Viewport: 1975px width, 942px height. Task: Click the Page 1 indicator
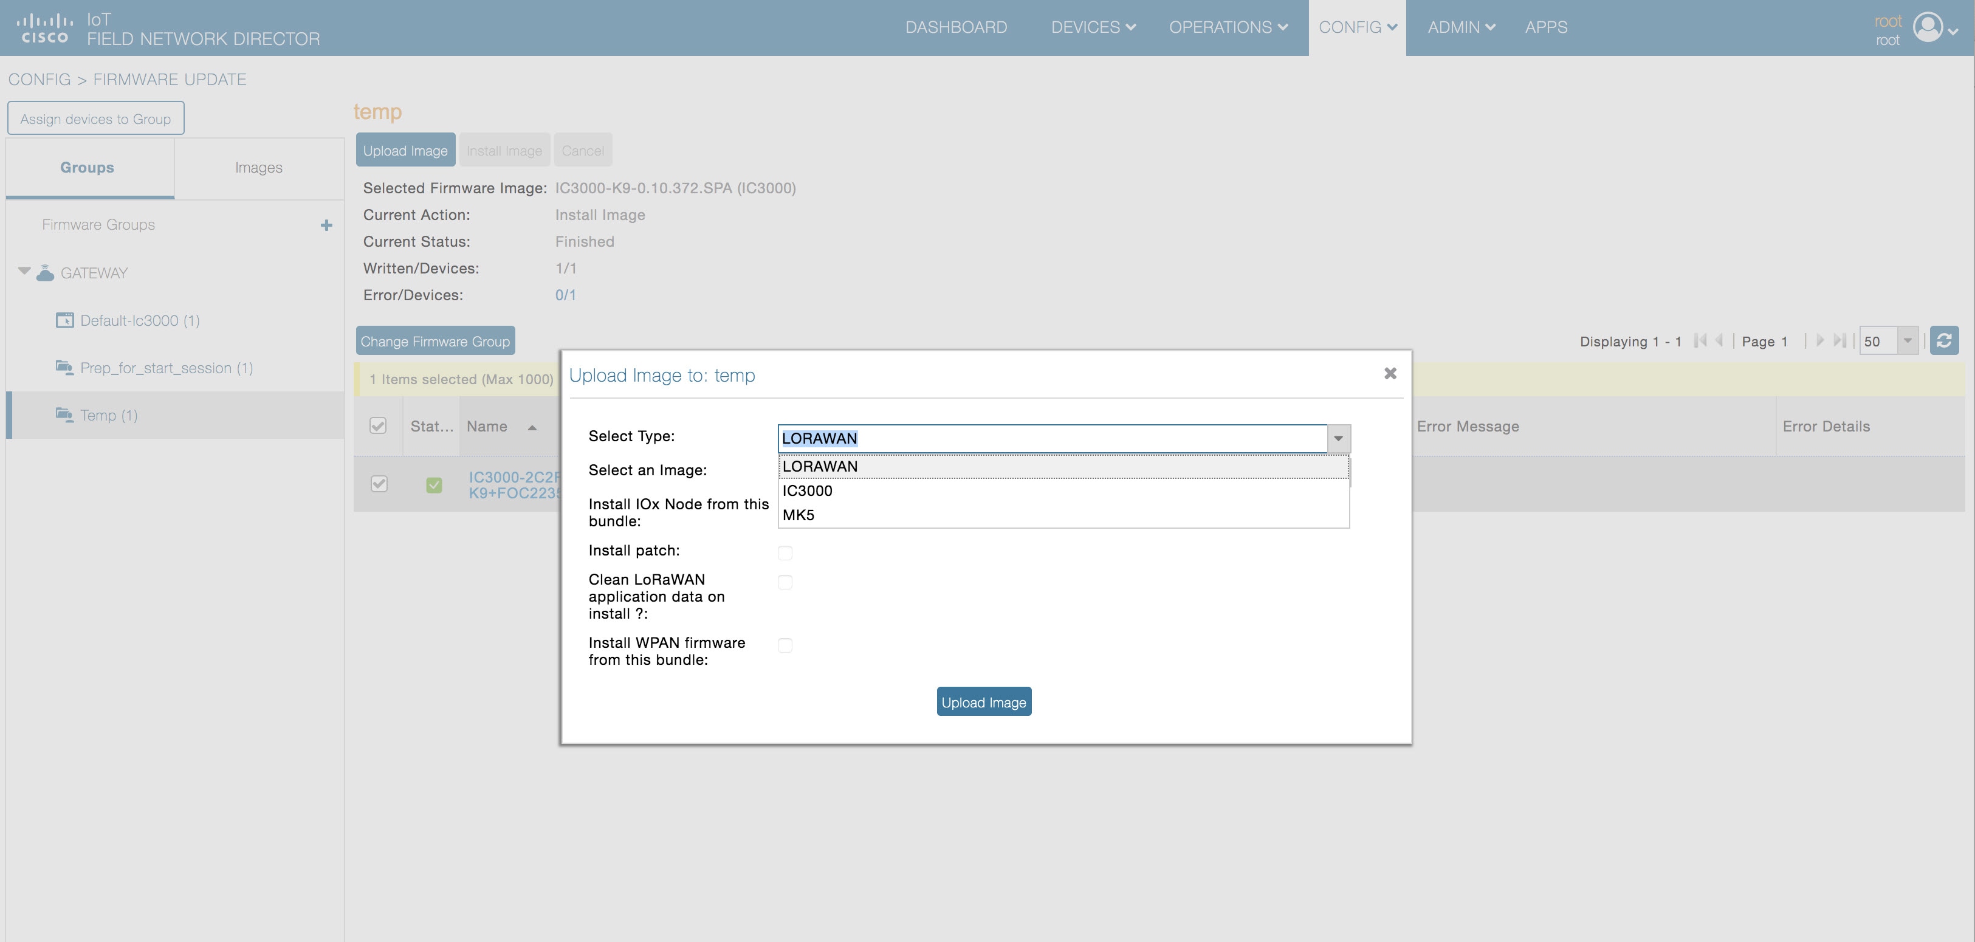point(1764,341)
